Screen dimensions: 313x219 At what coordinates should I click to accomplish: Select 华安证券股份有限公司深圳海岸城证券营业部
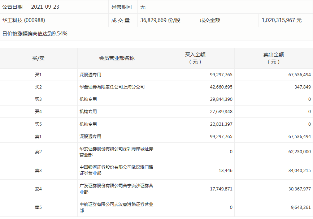tap(116, 152)
